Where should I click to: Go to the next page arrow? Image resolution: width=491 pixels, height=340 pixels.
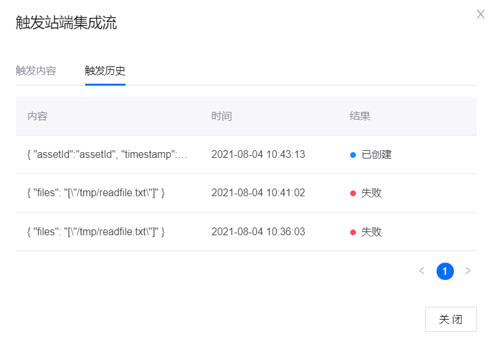(468, 271)
